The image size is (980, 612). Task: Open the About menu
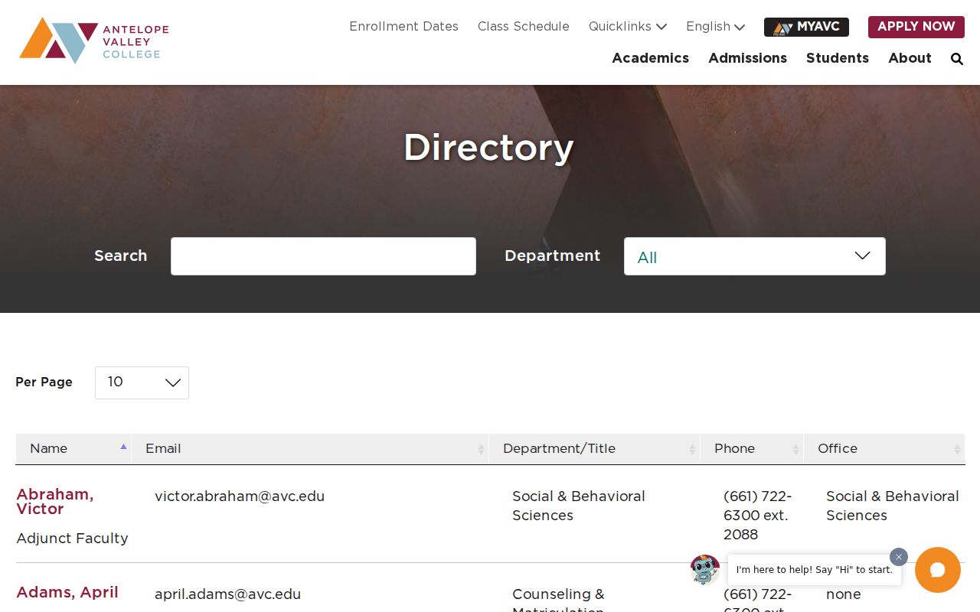click(x=910, y=58)
